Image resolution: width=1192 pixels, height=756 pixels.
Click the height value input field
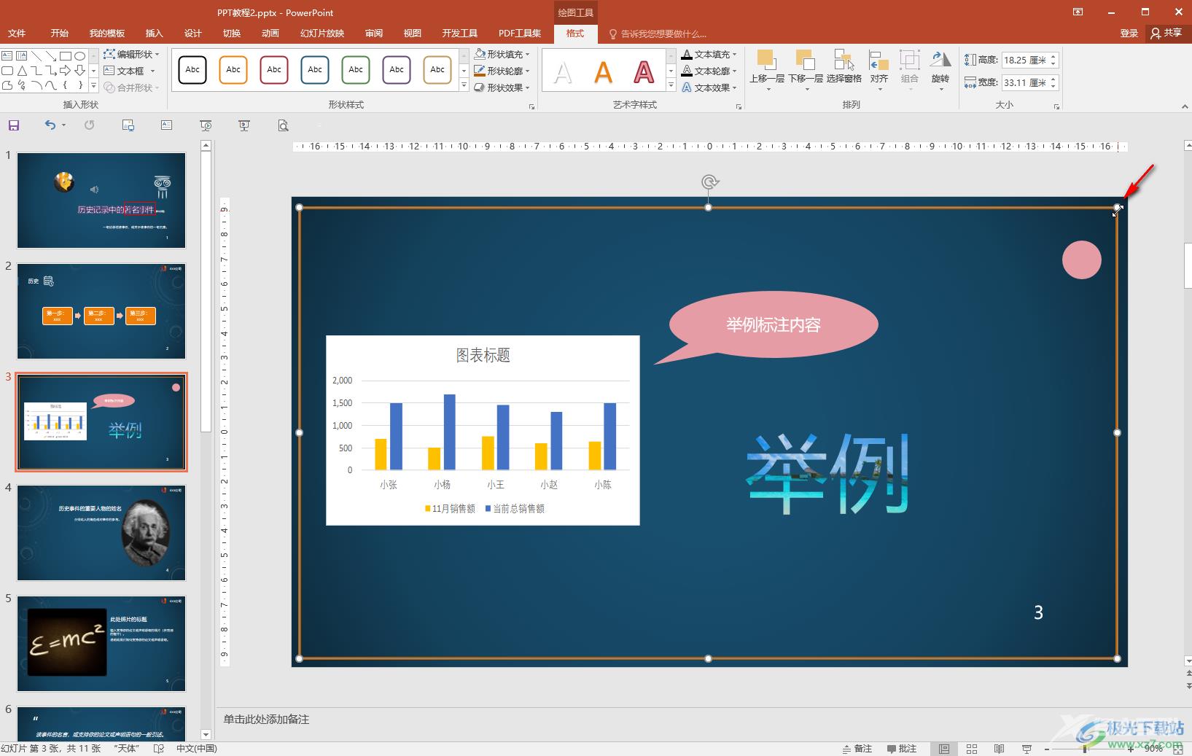point(1024,61)
